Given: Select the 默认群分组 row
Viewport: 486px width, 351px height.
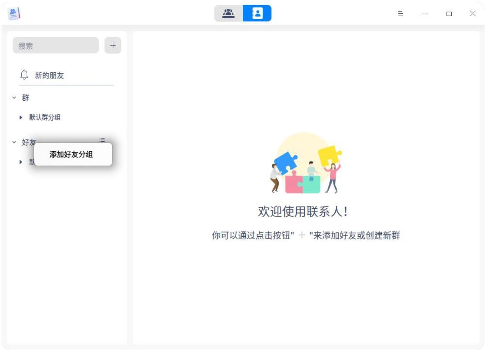Looking at the screenshot, I should [66, 117].
